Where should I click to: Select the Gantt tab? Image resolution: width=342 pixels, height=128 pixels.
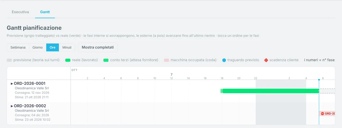point(45,12)
